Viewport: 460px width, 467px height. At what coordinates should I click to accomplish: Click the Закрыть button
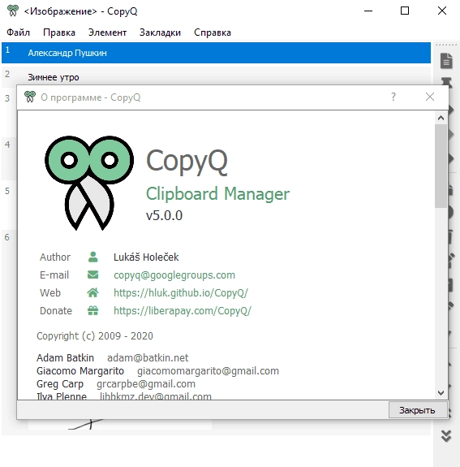pos(418,410)
